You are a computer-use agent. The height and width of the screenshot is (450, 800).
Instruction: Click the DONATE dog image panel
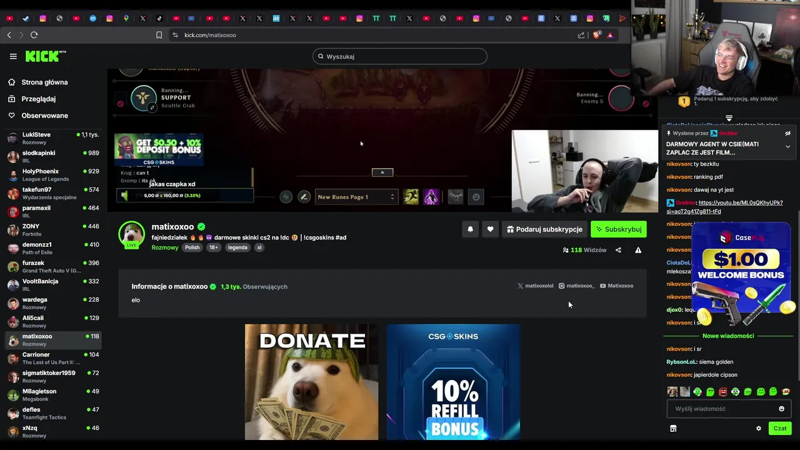click(x=311, y=382)
